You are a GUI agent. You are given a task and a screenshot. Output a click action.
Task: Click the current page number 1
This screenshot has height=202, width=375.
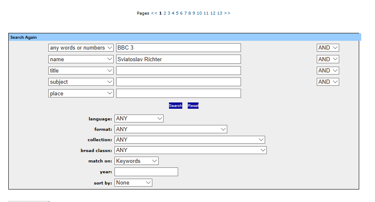pyautogui.click(x=161, y=13)
